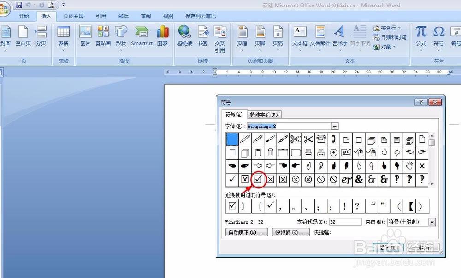Insert SmartArt graphic

pyautogui.click(x=142, y=36)
